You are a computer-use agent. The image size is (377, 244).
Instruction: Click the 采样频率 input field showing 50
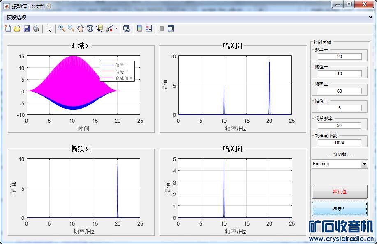[340, 125]
